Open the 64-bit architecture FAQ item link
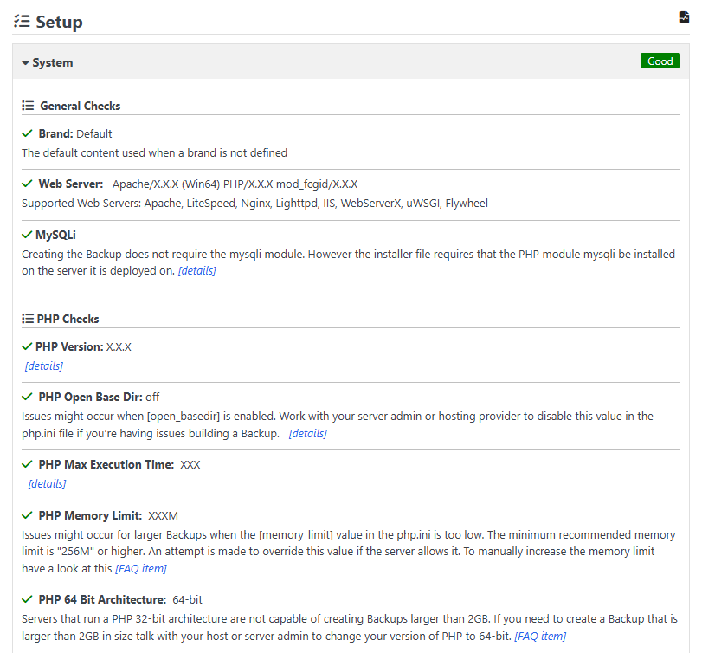The image size is (702, 653). point(540,637)
